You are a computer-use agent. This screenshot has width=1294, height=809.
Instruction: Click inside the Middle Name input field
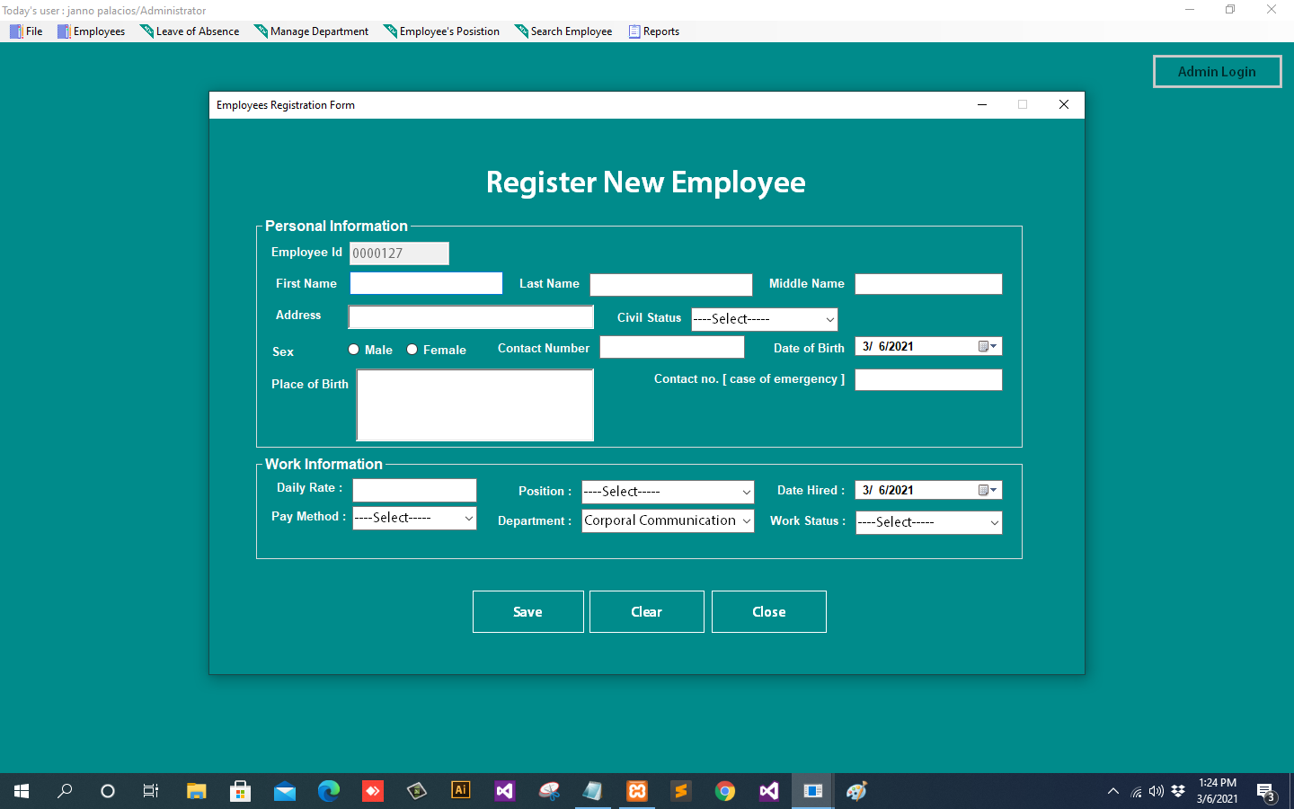click(928, 283)
